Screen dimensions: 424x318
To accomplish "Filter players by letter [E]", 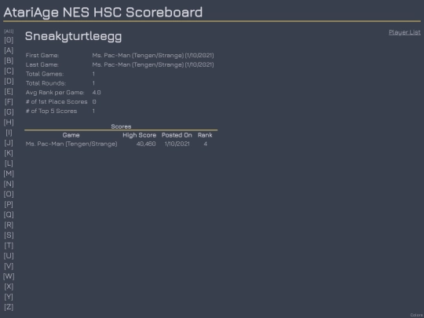I will (x=9, y=91).
